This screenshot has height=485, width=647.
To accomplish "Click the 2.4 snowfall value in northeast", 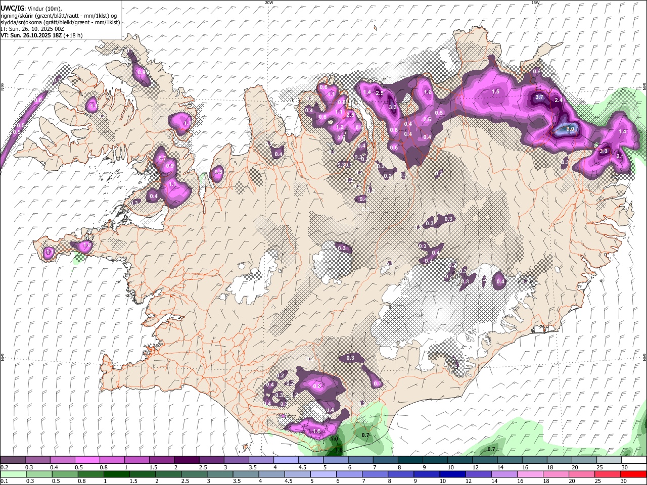I will [x=559, y=101].
